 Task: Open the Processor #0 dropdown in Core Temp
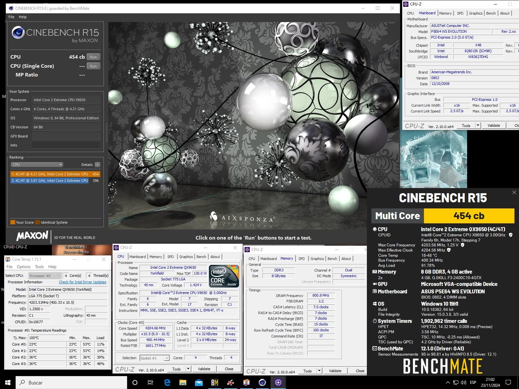(45, 276)
